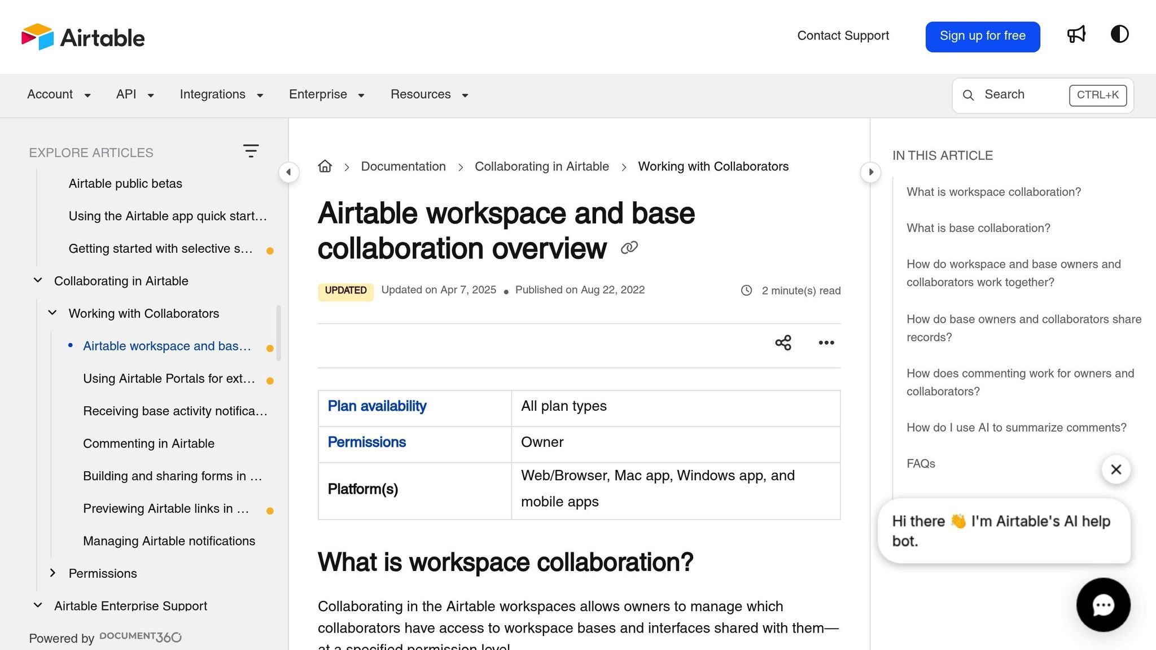Open the Resources dropdown menu
Screen dimensions: 1156x650
coord(429,94)
